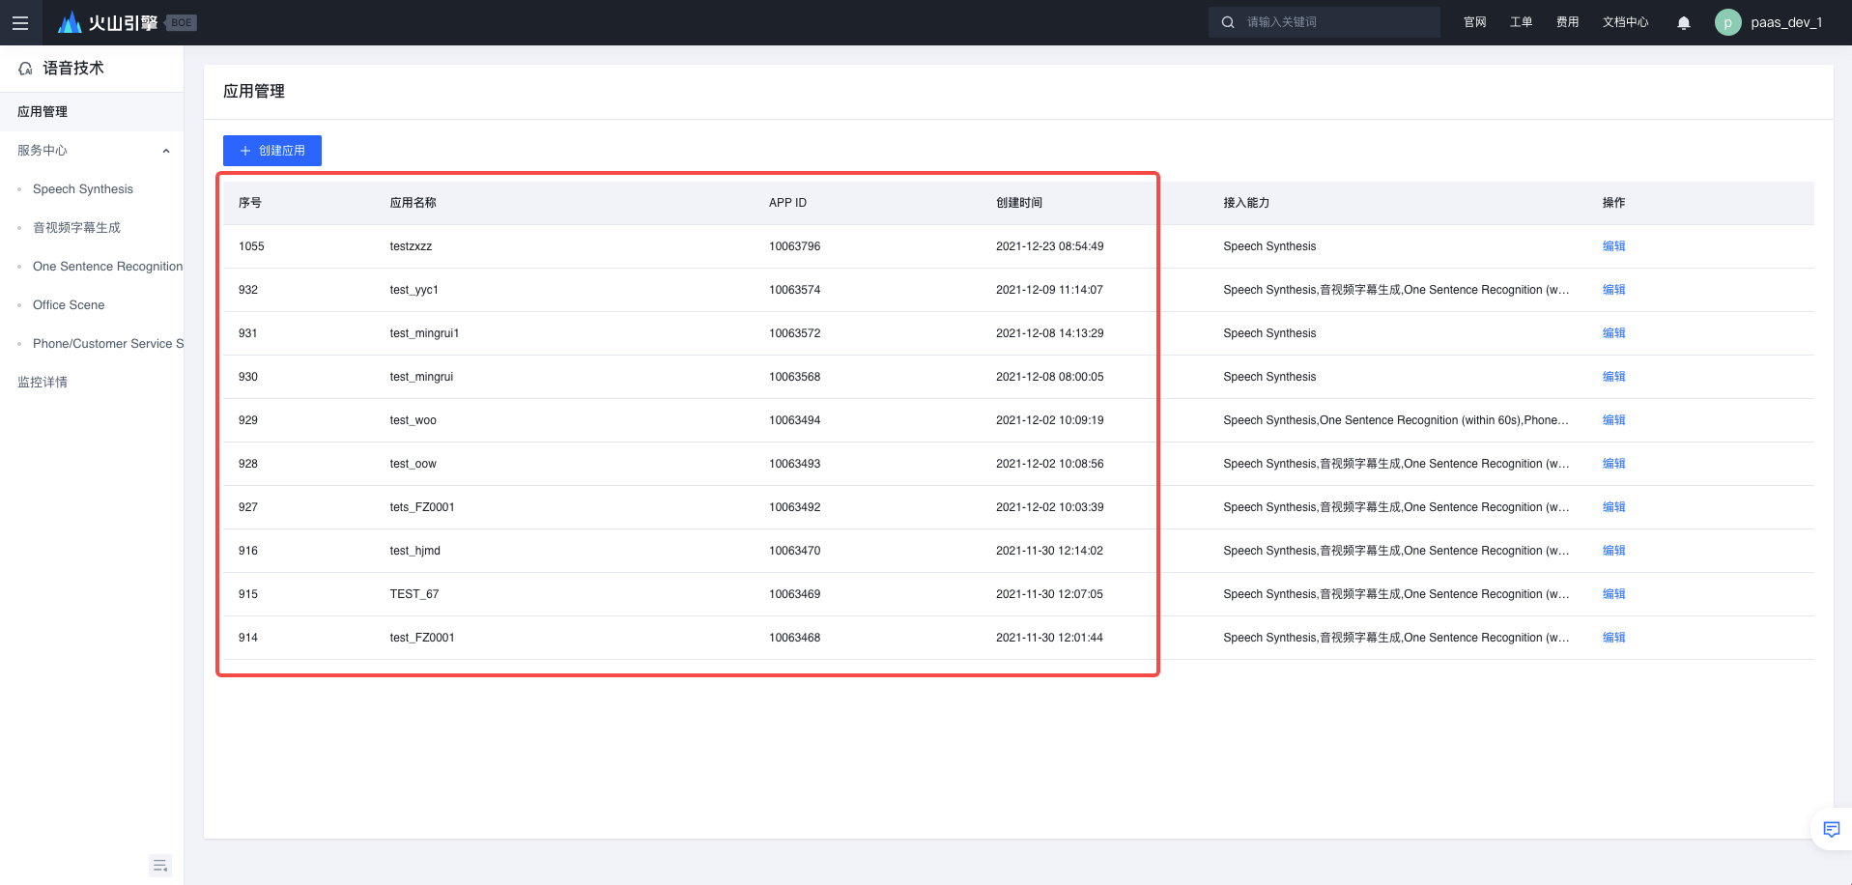This screenshot has width=1852, height=885.
Task: Go to One Sentence Recognition
Action: pyautogui.click(x=107, y=267)
